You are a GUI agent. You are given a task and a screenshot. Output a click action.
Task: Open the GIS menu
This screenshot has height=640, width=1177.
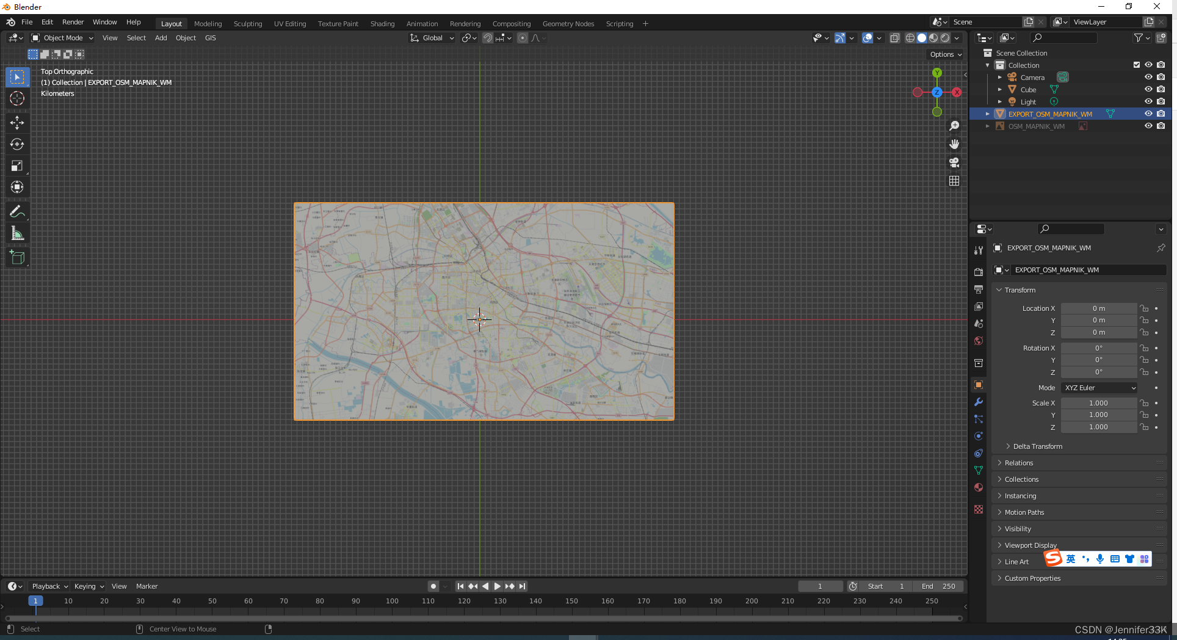210,38
